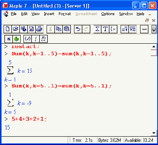Print the worksheet using the printer icon
Viewport: 158px width, 145px height.
39,29
